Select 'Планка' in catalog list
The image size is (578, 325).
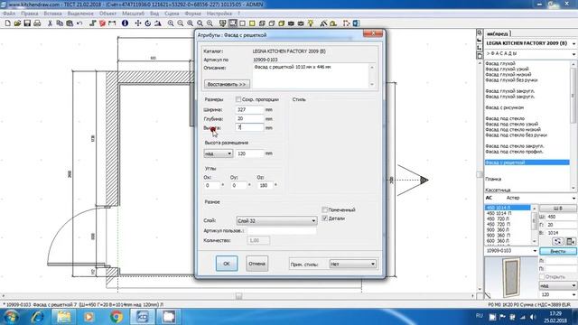tap(493, 179)
